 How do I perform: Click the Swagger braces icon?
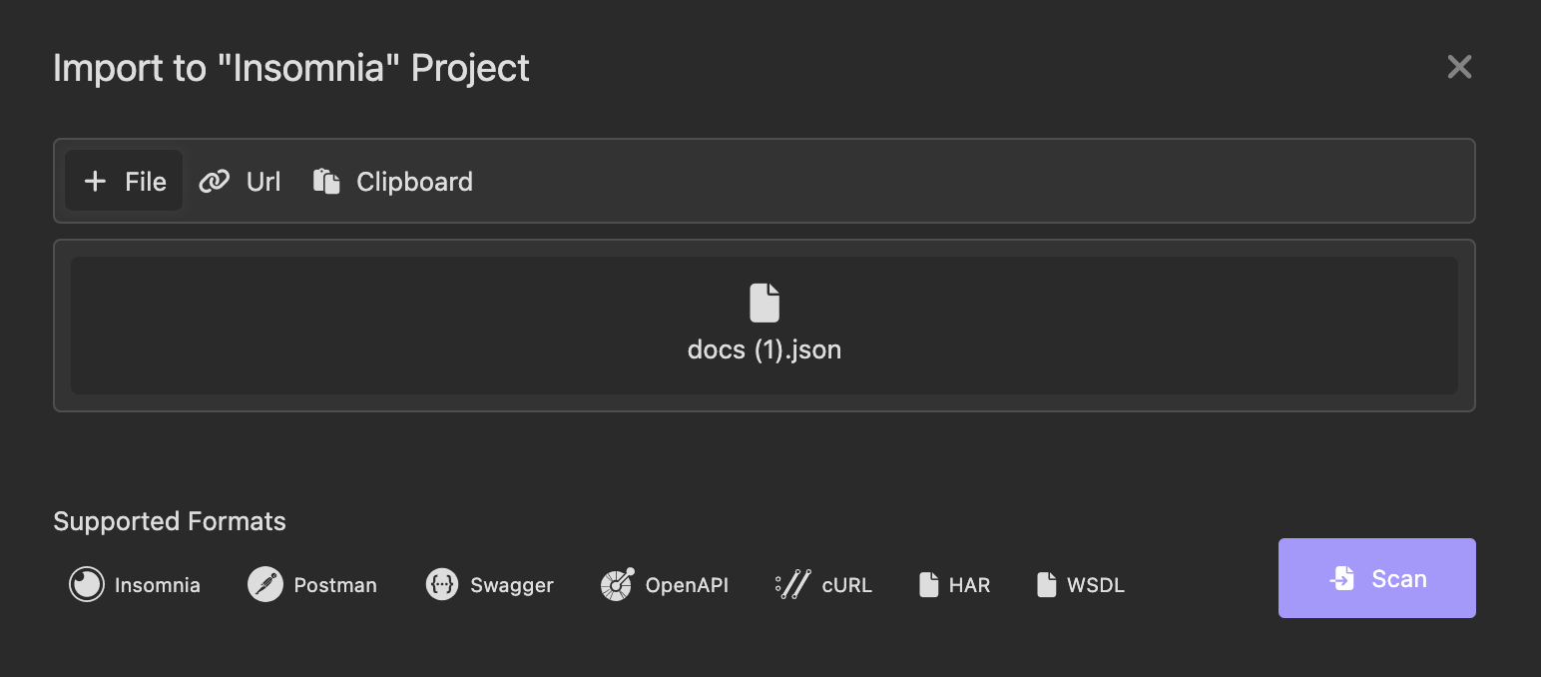point(442,584)
